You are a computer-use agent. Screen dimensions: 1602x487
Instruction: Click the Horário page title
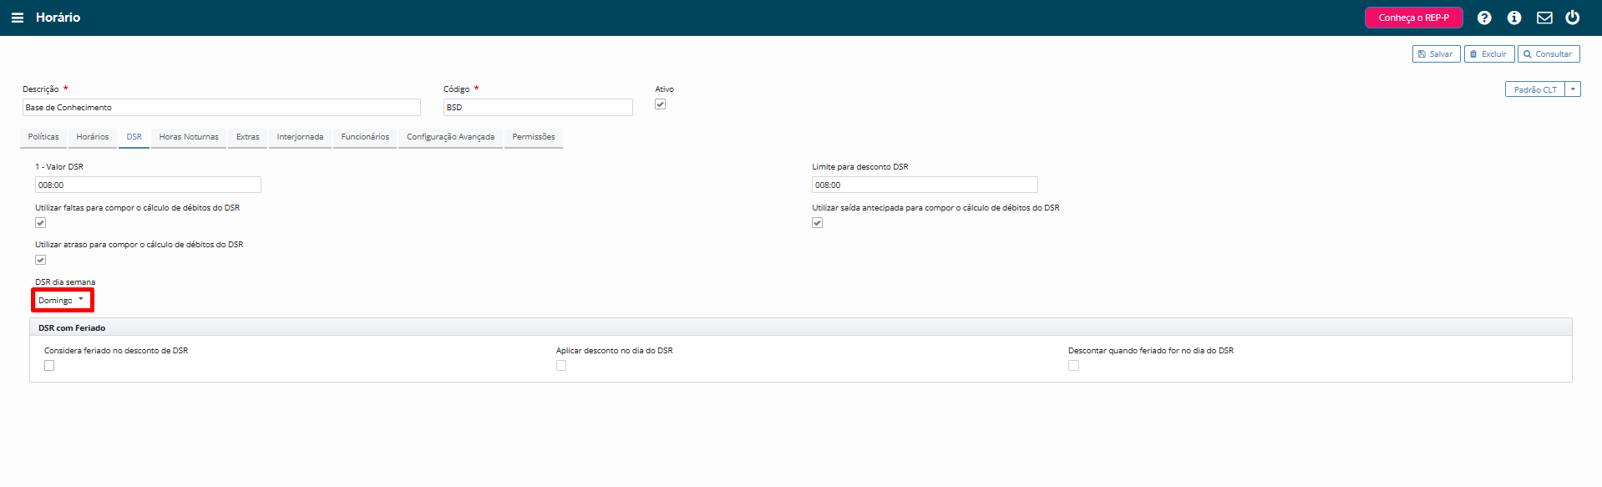(x=58, y=18)
